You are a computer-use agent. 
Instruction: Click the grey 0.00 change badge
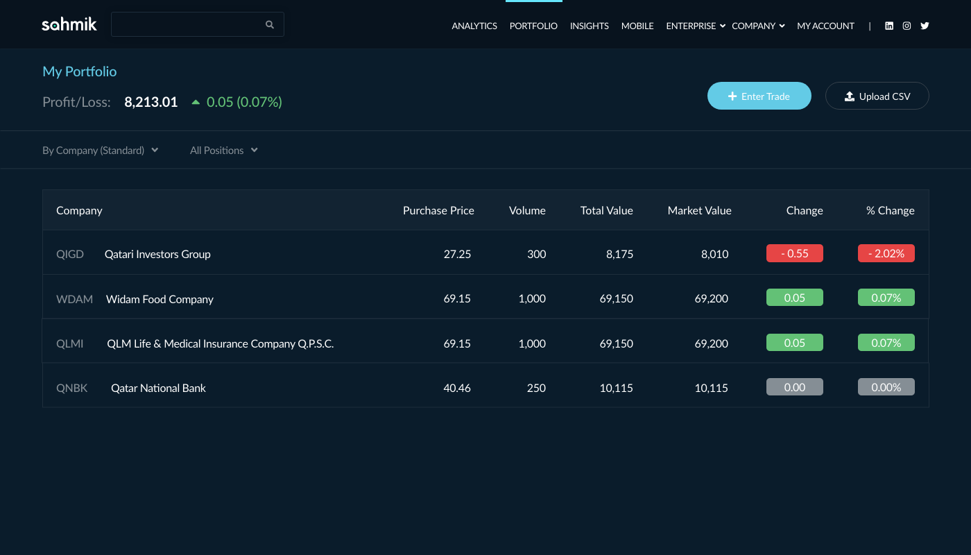[x=795, y=387]
